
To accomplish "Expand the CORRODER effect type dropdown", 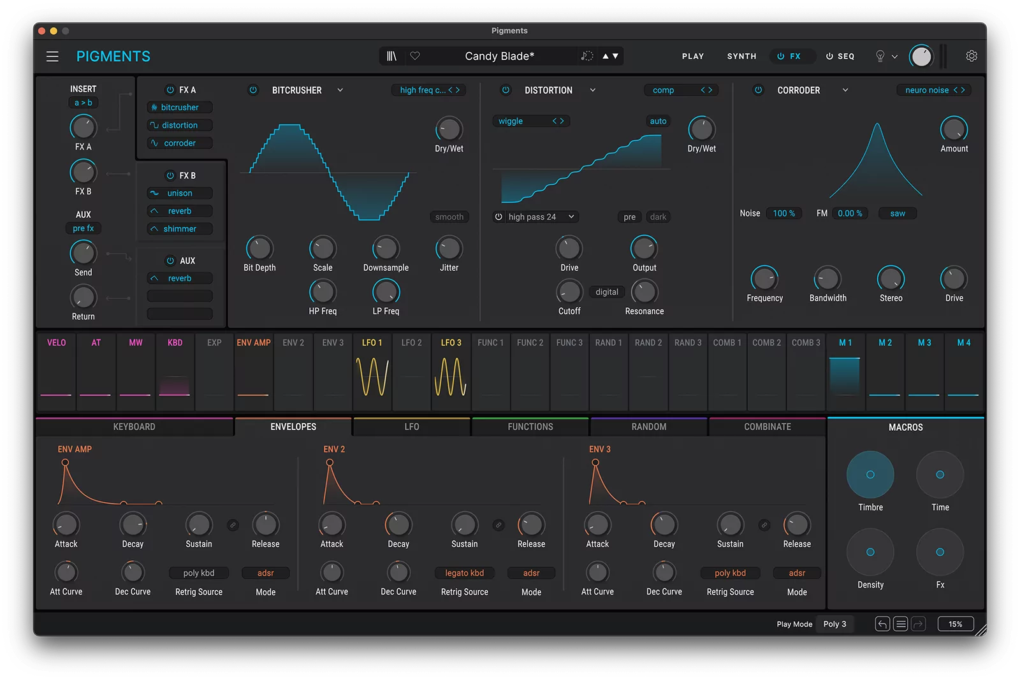I will tap(845, 90).
